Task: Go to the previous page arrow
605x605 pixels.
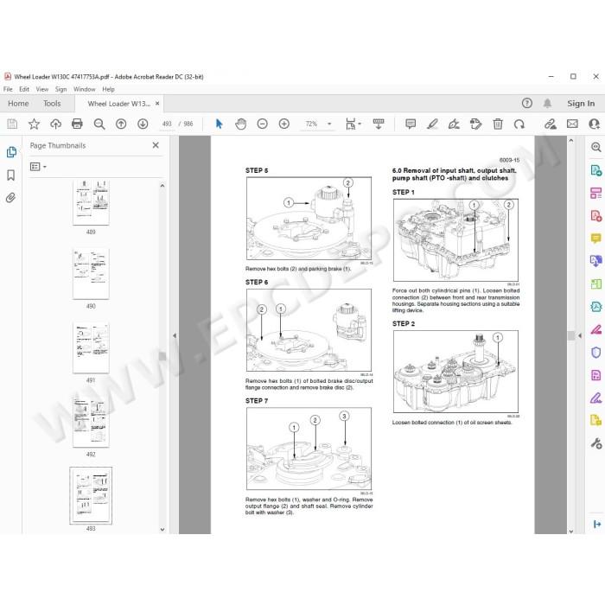Action: pyautogui.click(x=121, y=124)
